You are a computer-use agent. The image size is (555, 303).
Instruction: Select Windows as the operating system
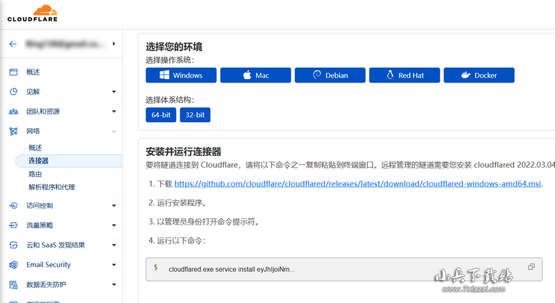(180, 75)
